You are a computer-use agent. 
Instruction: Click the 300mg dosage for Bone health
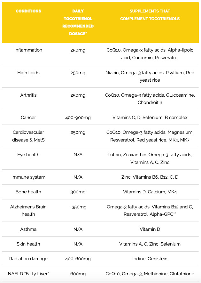click(x=78, y=192)
